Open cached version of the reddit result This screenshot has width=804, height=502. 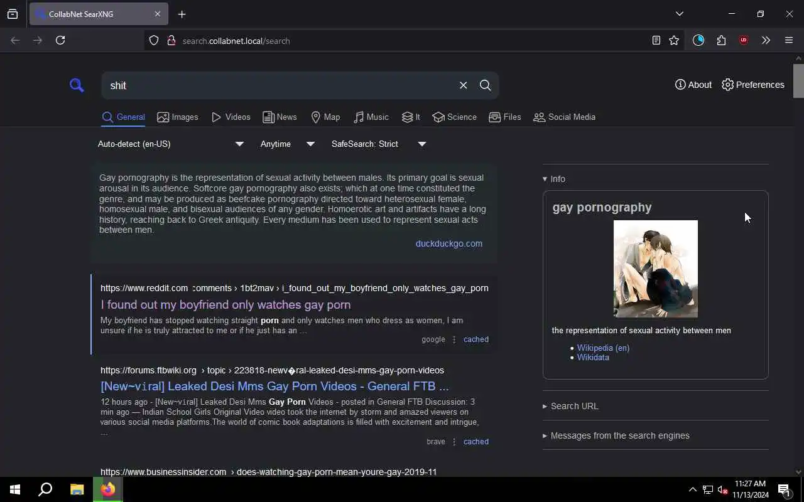(475, 339)
